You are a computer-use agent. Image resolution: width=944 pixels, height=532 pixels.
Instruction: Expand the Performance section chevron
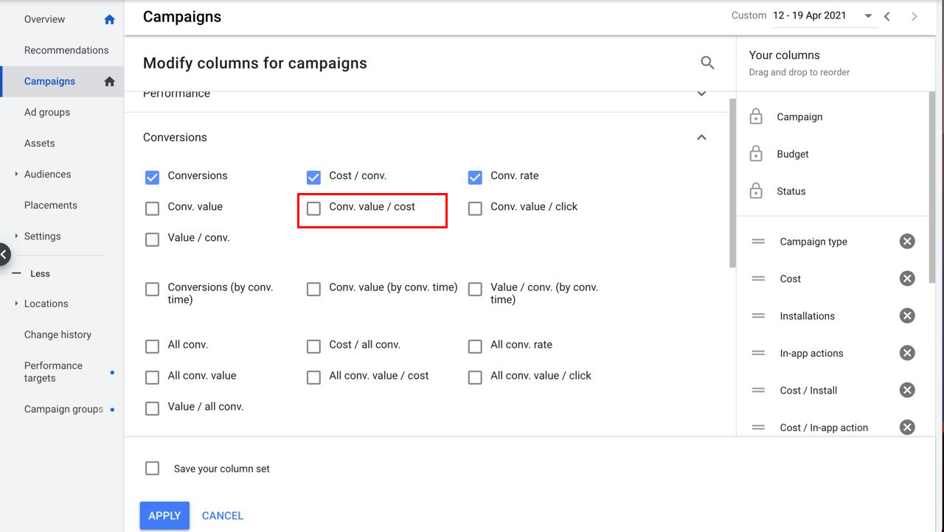click(701, 94)
